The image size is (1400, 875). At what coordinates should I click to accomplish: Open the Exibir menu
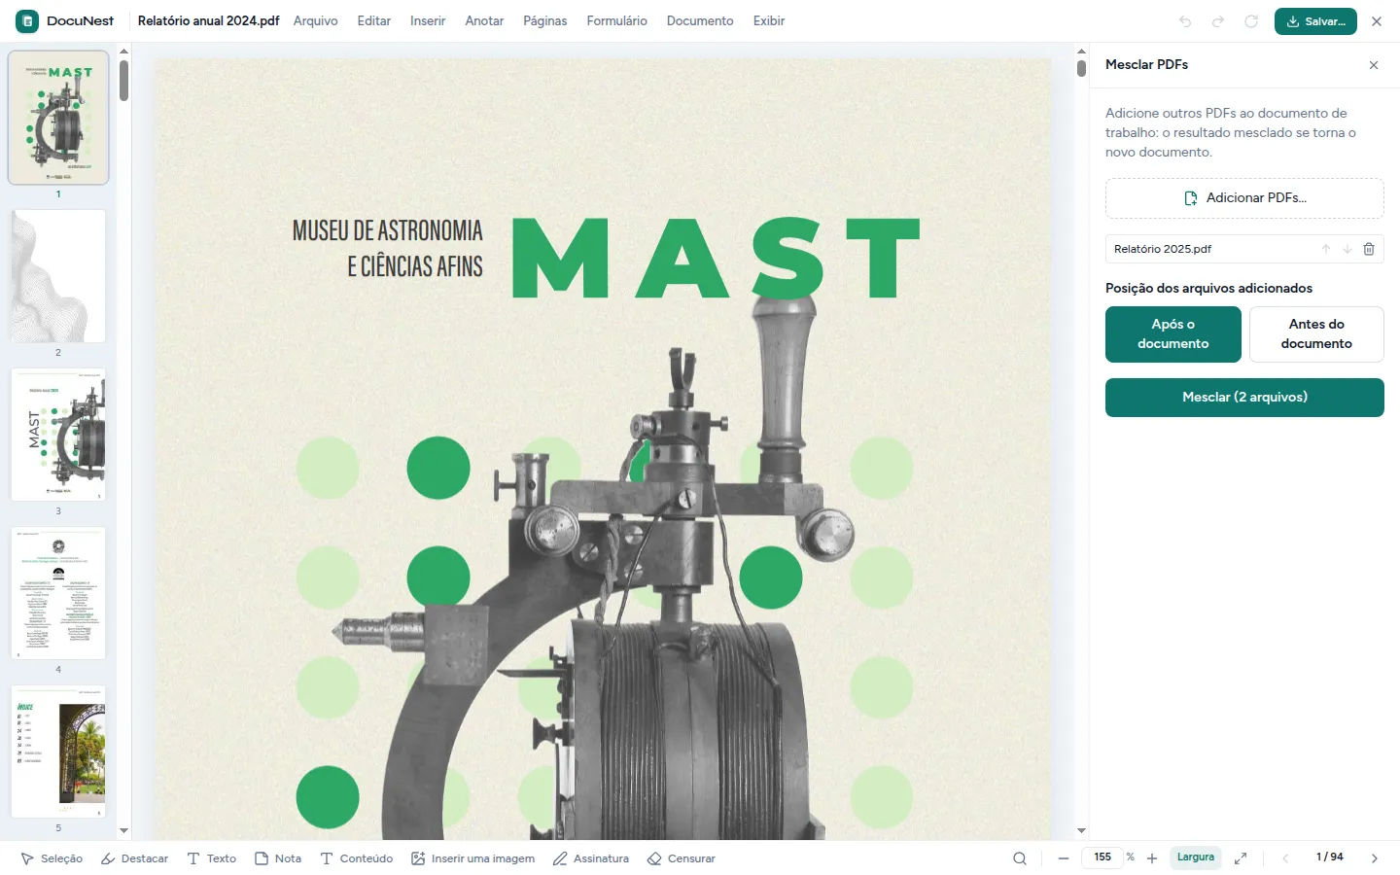click(769, 21)
